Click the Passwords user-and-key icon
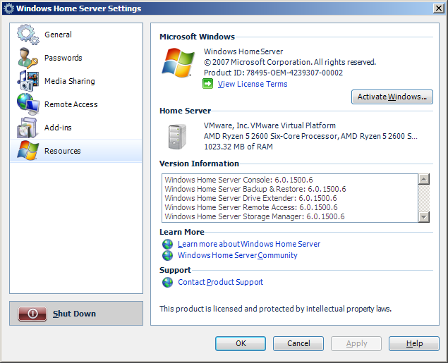 pos(28,58)
